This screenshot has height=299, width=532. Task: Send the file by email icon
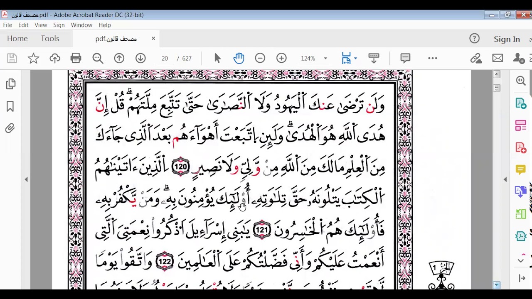click(x=498, y=59)
